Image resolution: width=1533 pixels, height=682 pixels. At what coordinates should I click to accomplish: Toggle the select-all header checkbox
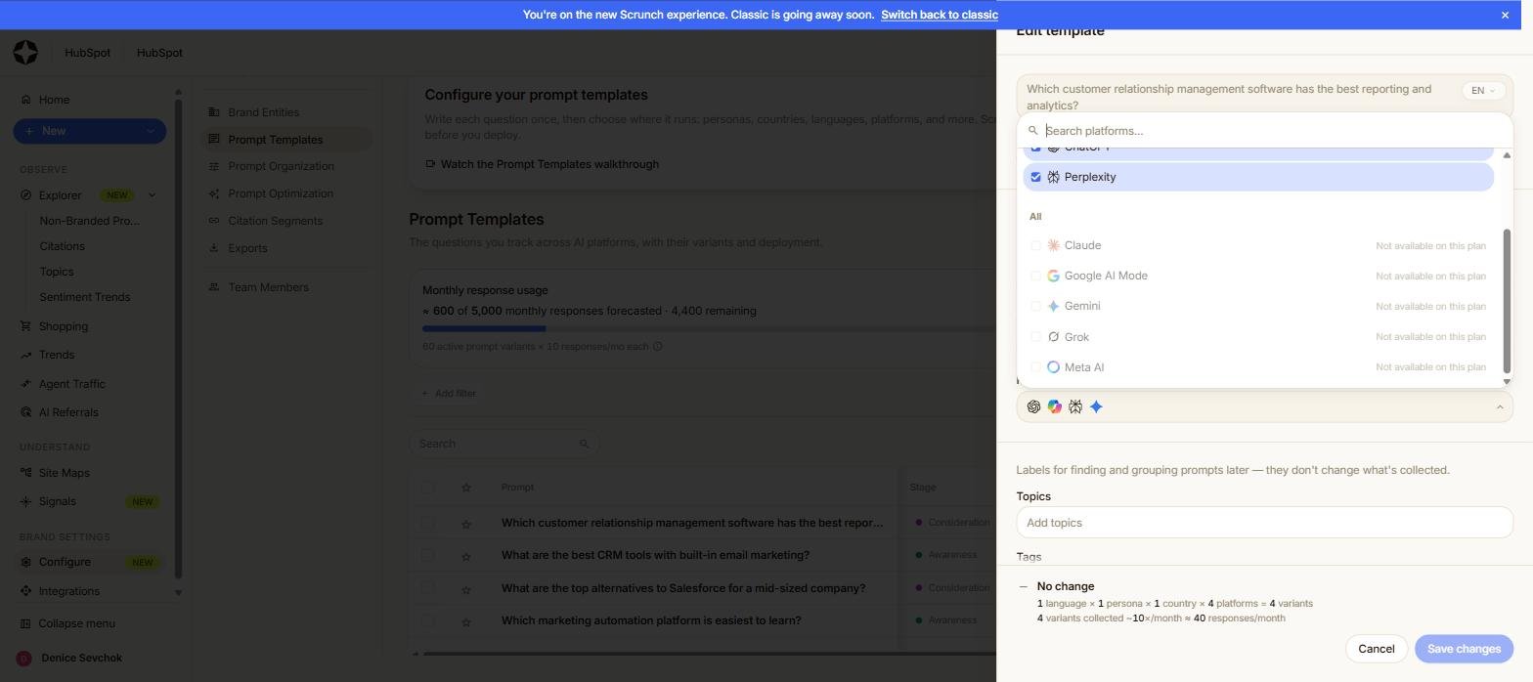427,488
